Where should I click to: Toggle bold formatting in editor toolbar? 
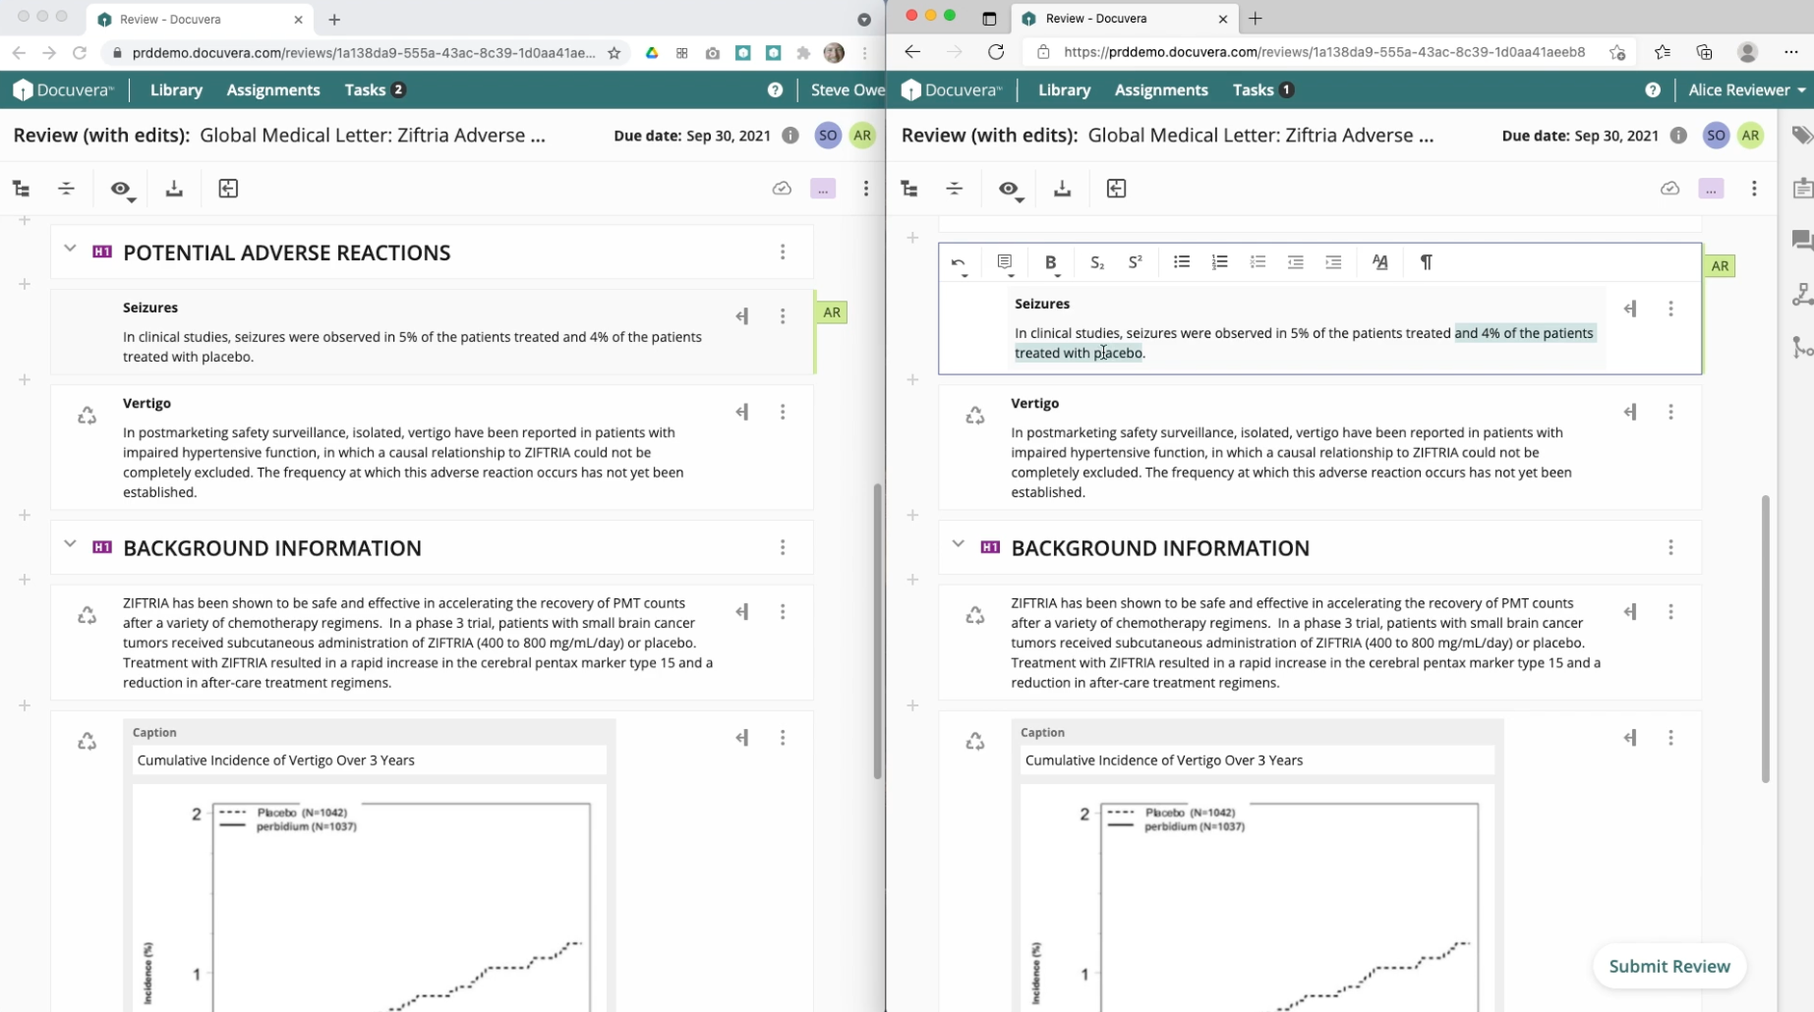pyautogui.click(x=1050, y=262)
